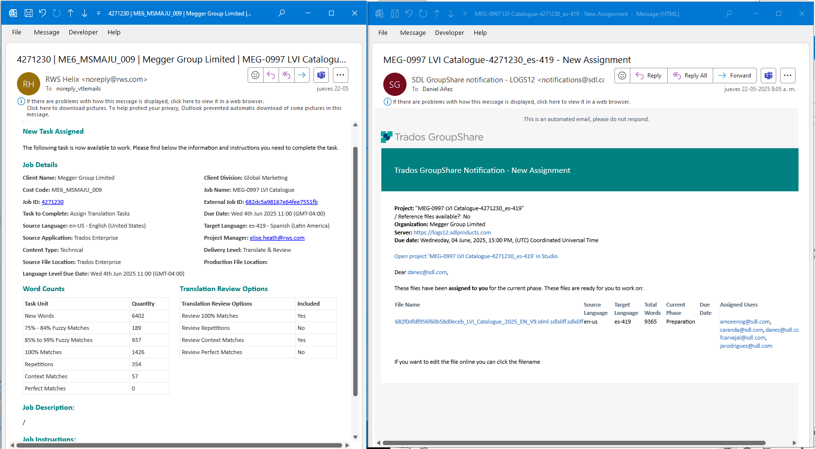This screenshot has height=449, width=815.
Task: Click amorenog@sdl.com assigned user
Action: tap(745, 322)
